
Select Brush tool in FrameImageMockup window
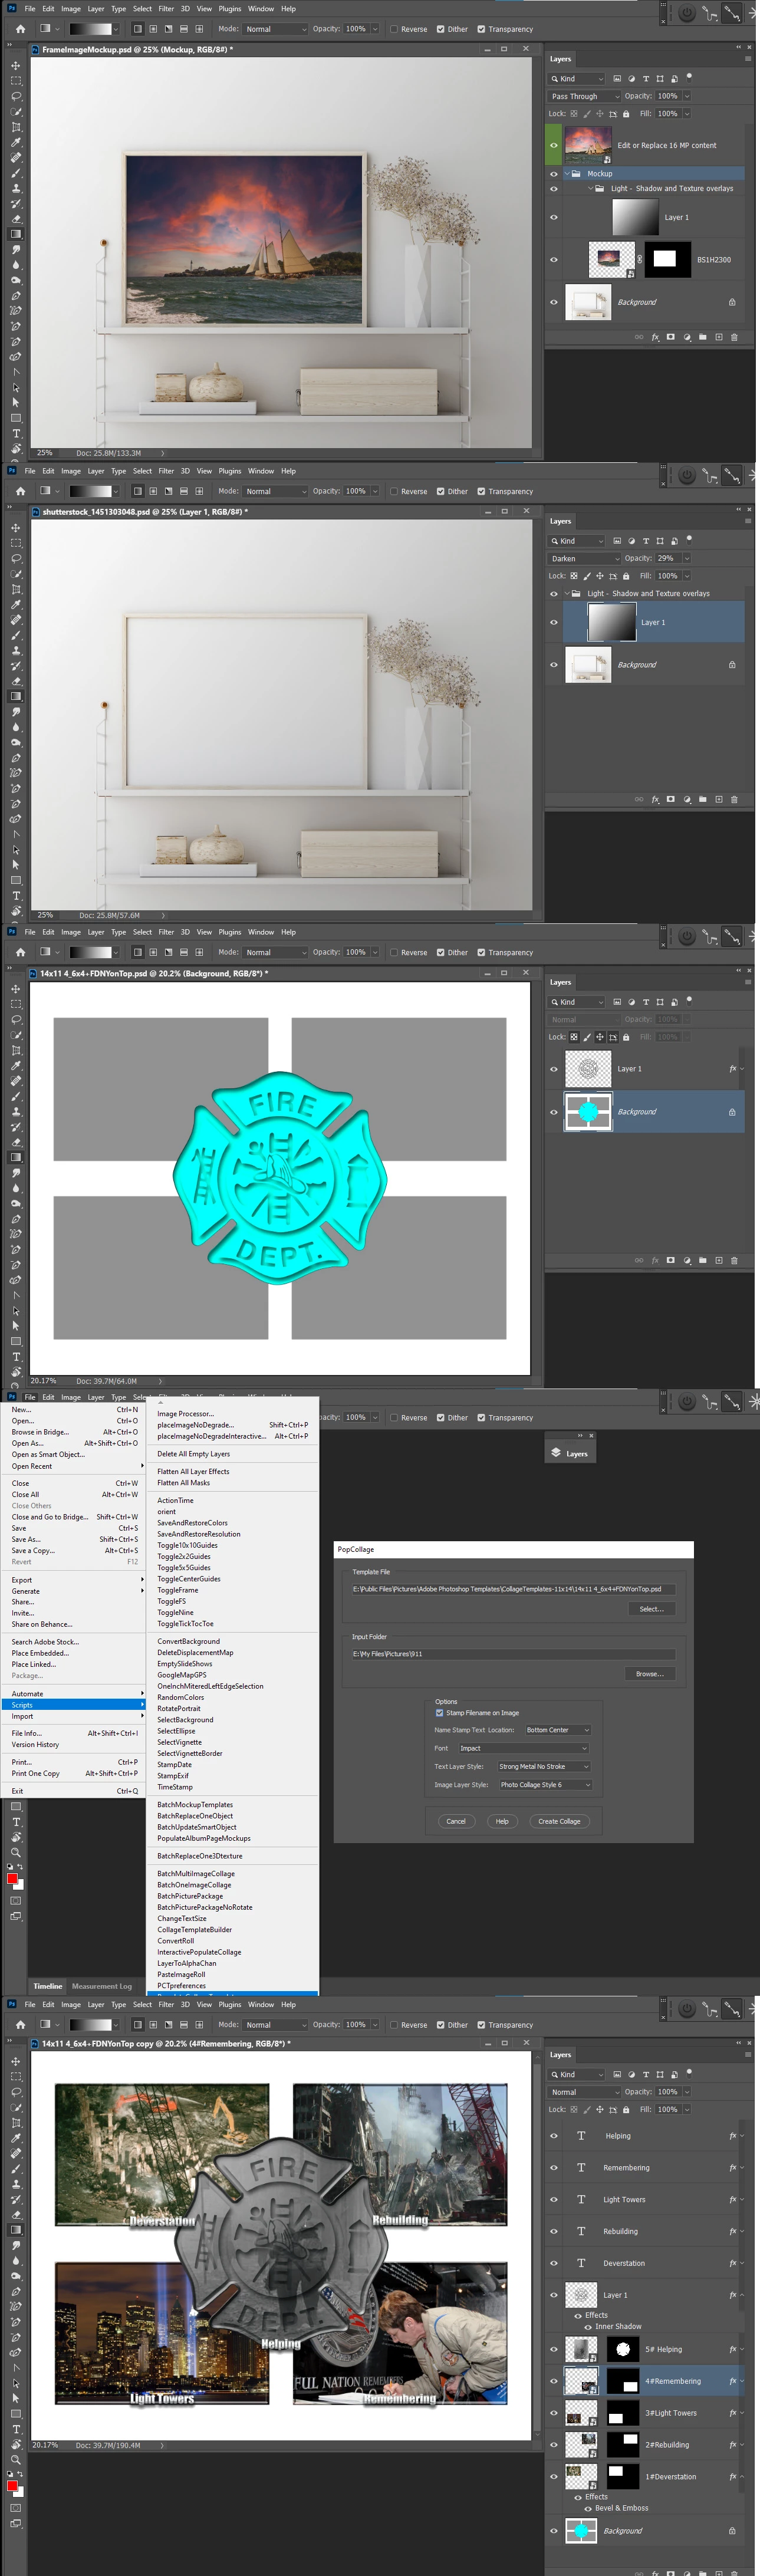(x=15, y=173)
